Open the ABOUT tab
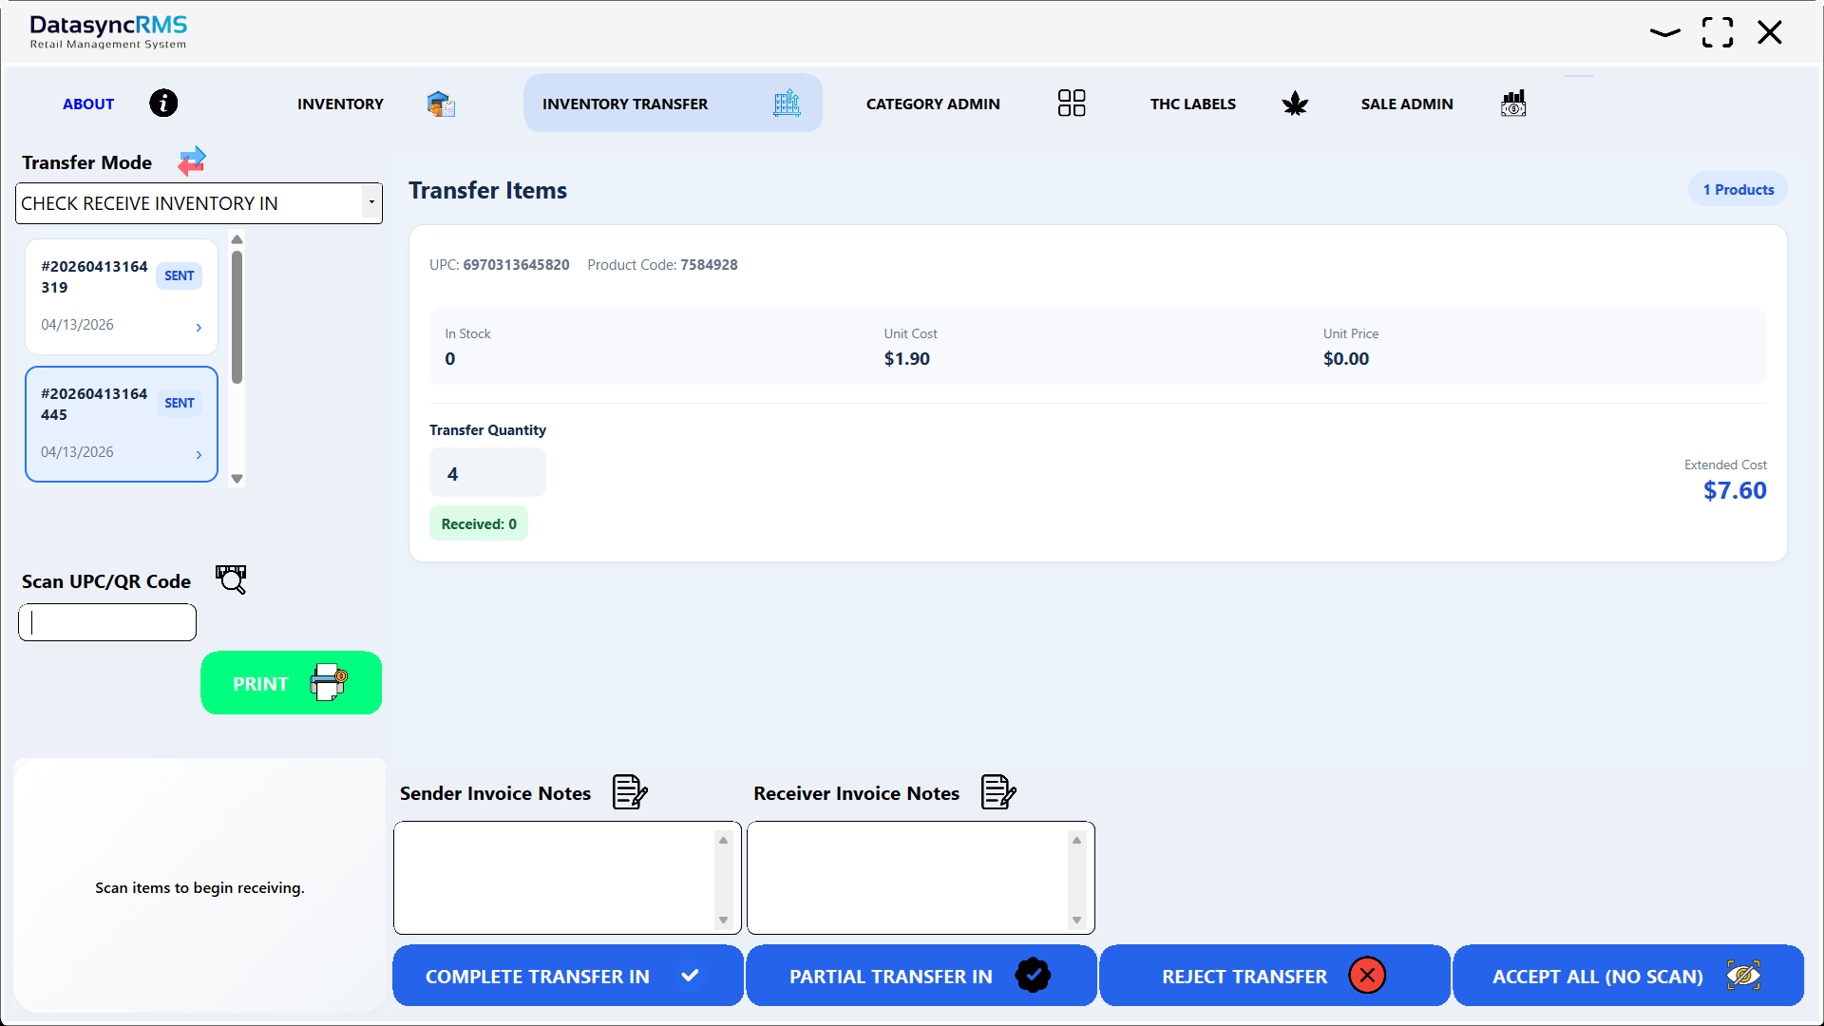Viewport: 1824px width, 1026px height. tap(88, 104)
